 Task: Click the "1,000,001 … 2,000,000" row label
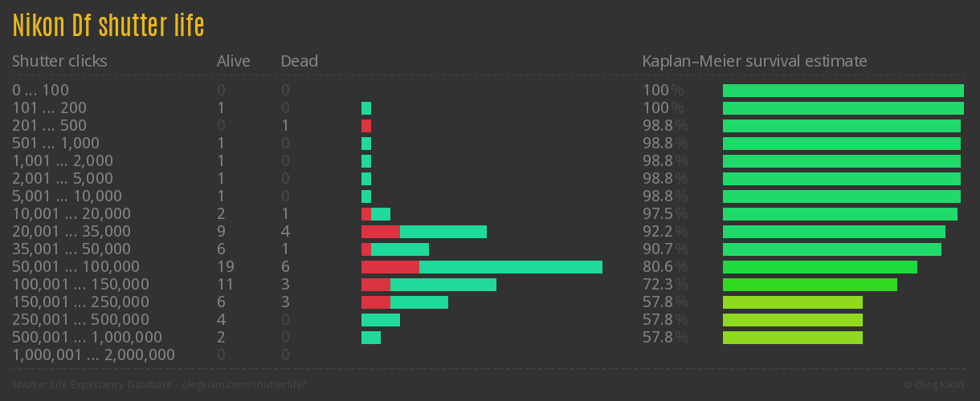point(93,355)
